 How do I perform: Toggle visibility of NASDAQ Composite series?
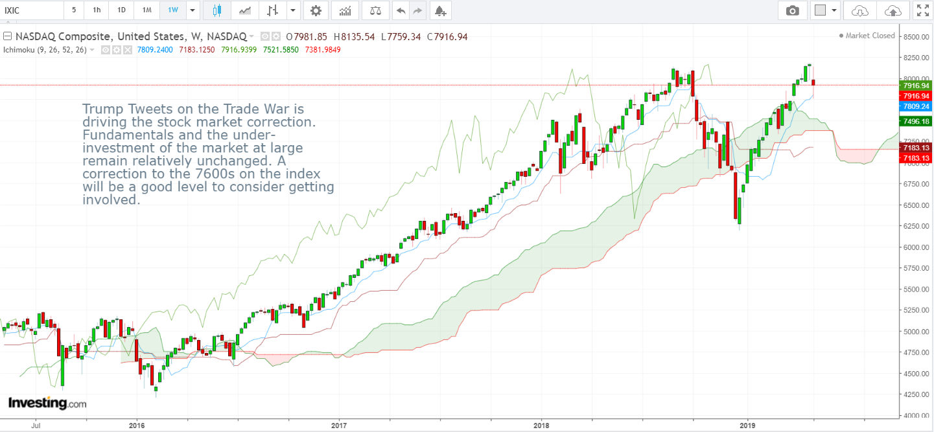click(265, 37)
